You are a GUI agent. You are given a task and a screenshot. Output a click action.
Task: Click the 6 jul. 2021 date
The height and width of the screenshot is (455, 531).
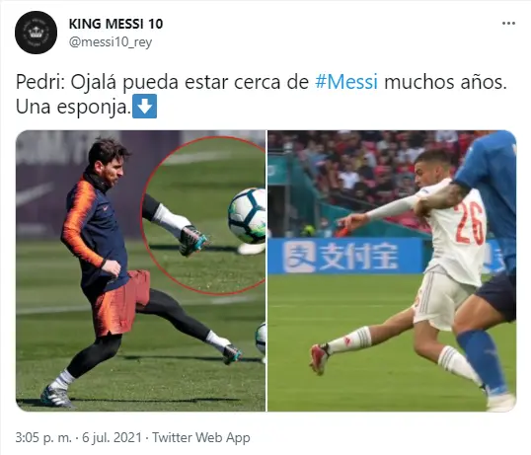pos(112,438)
